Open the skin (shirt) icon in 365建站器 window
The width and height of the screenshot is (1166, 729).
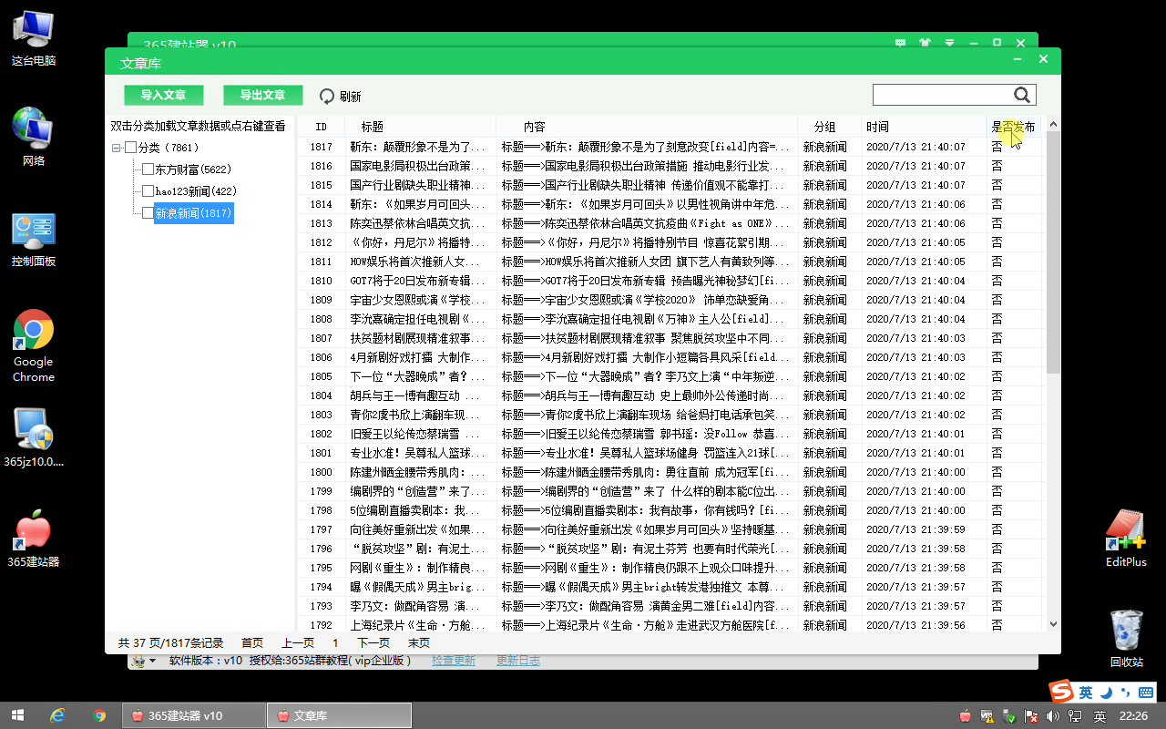coord(926,43)
